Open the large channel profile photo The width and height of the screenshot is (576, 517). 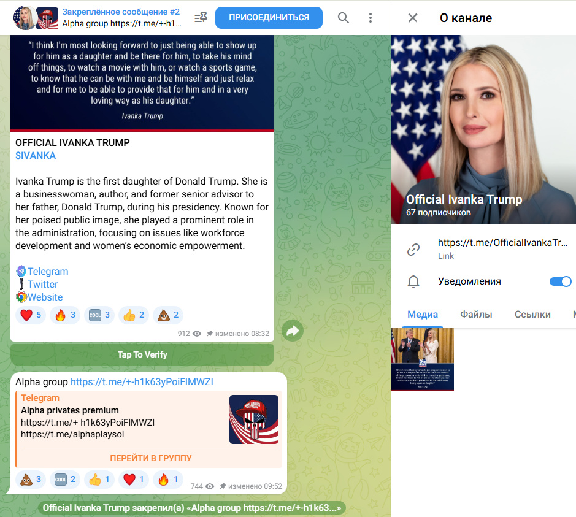coord(483,129)
